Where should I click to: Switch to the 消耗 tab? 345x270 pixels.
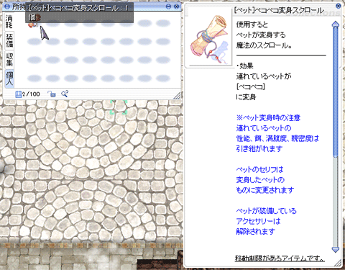(x=9, y=22)
